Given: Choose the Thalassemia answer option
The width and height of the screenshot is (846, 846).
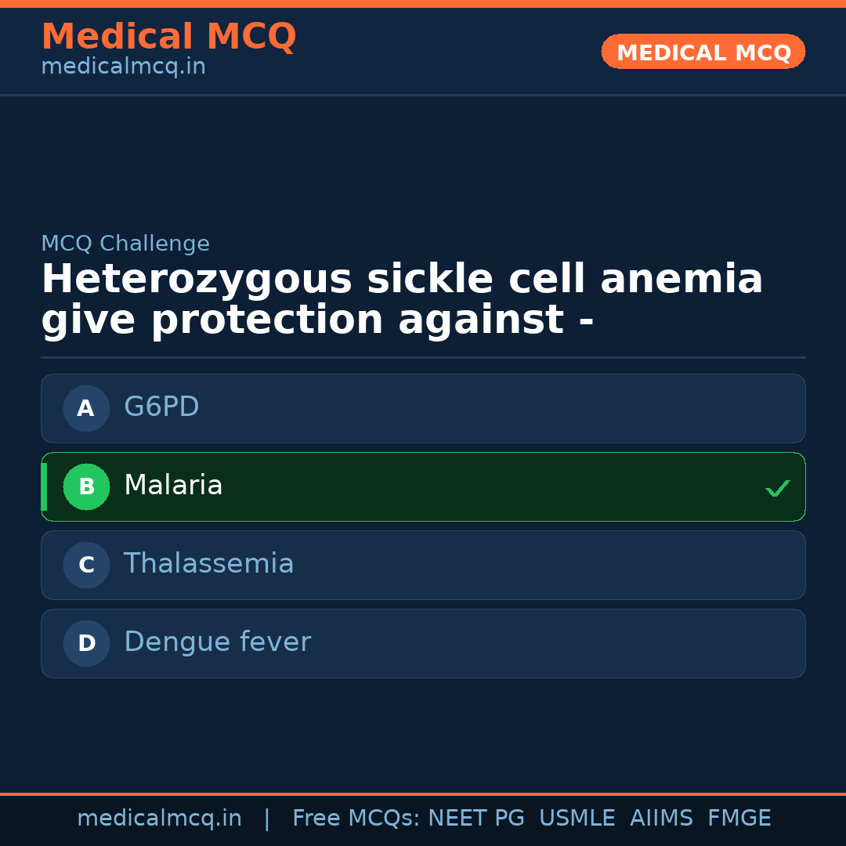Looking at the screenshot, I should pos(423,565).
